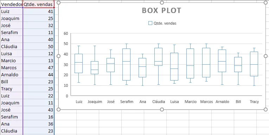Click the Qtde. vendas chart legend entry
The width and height of the screenshot is (269, 135).
point(162,23)
